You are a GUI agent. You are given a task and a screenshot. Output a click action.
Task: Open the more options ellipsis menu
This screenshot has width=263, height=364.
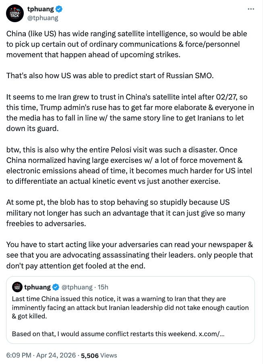[251, 9]
